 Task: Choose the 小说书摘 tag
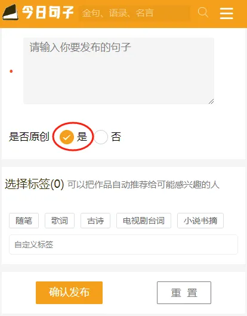tap(200, 221)
